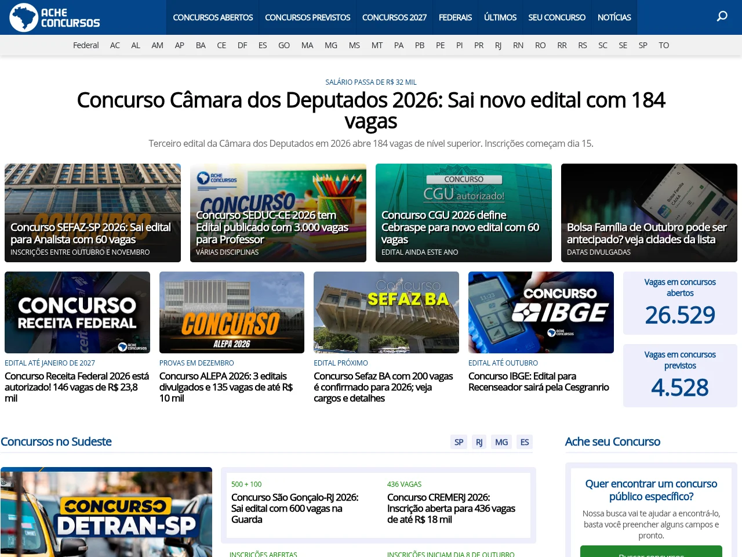The image size is (742, 557).
Task: Choose AM state link
Action: point(157,45)
